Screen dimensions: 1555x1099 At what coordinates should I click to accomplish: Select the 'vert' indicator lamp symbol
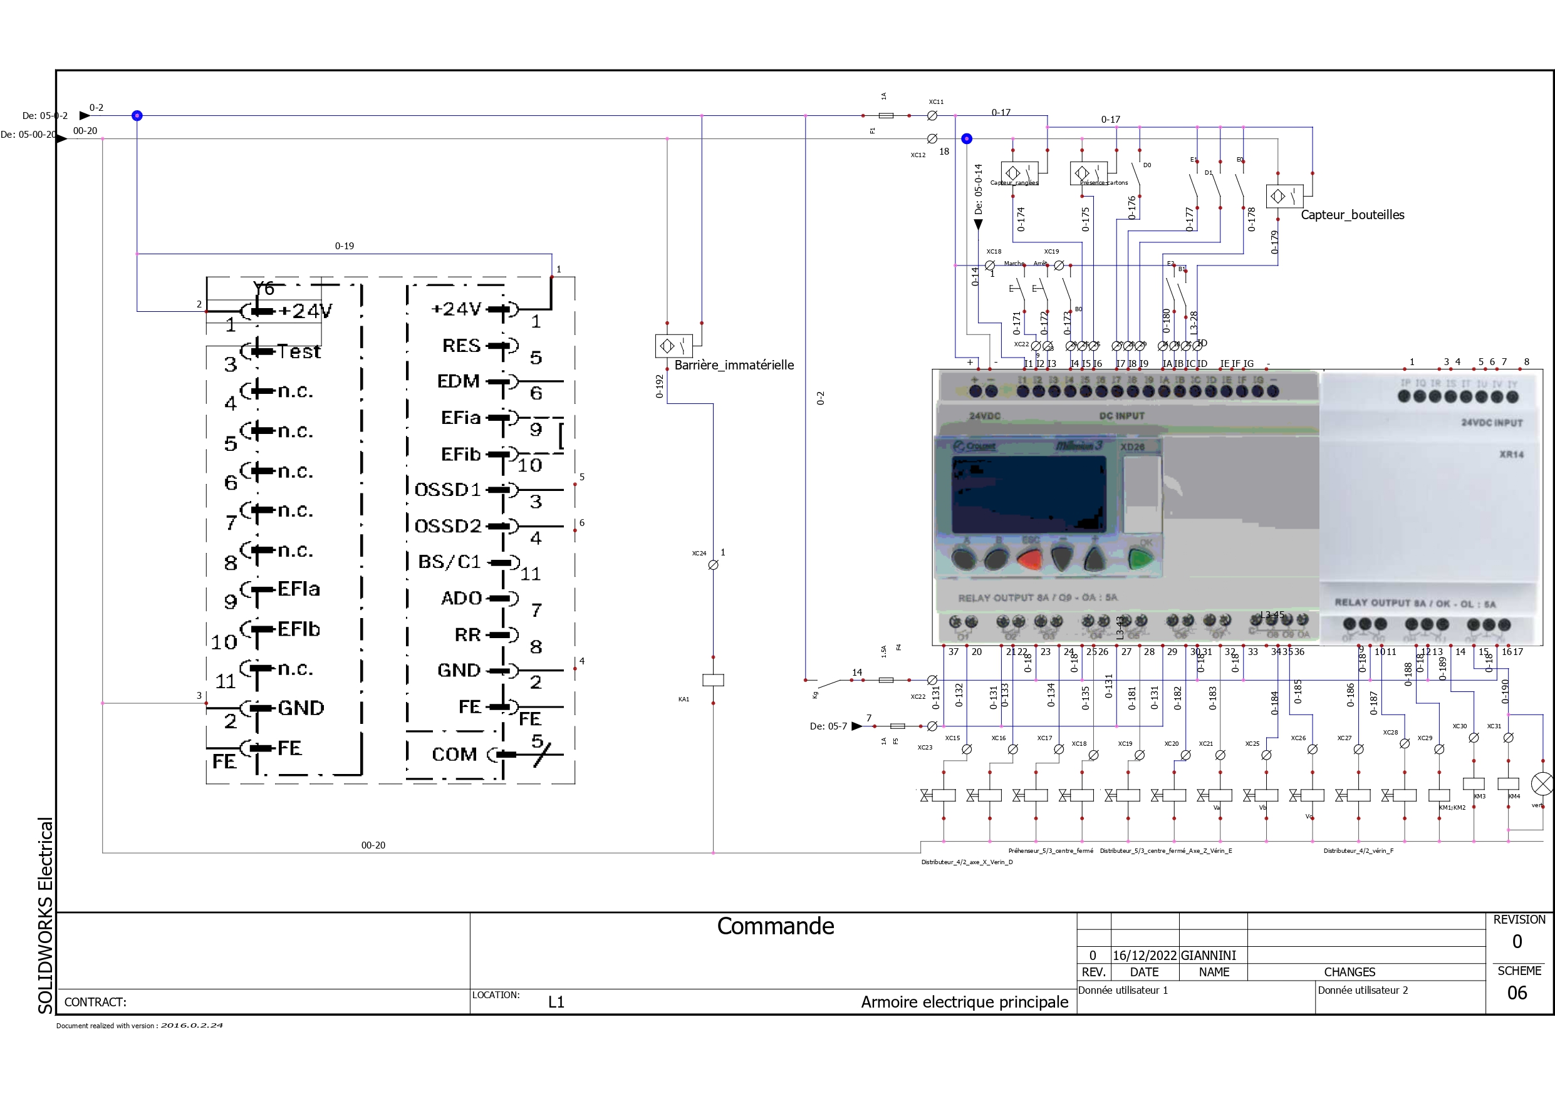point(1542,783)
